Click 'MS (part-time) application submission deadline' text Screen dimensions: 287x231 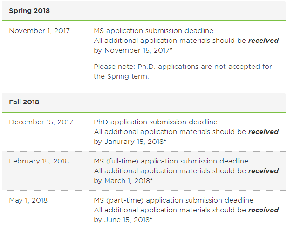[173, 200]
